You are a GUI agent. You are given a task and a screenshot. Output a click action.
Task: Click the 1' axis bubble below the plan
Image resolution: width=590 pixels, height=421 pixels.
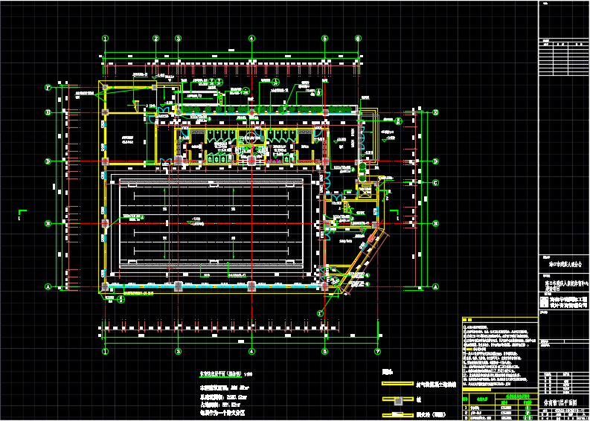pos(320,312)
